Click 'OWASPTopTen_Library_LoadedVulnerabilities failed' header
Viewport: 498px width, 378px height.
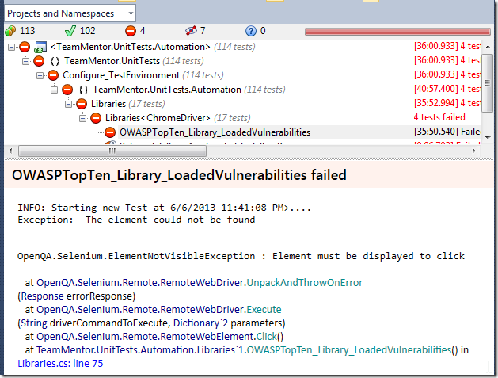[179, 175]
